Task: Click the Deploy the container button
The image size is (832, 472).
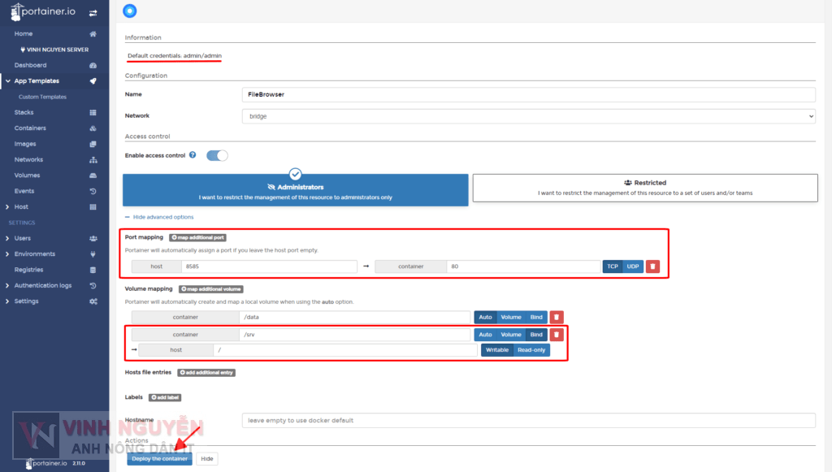Action: click(x=159, y=458)
